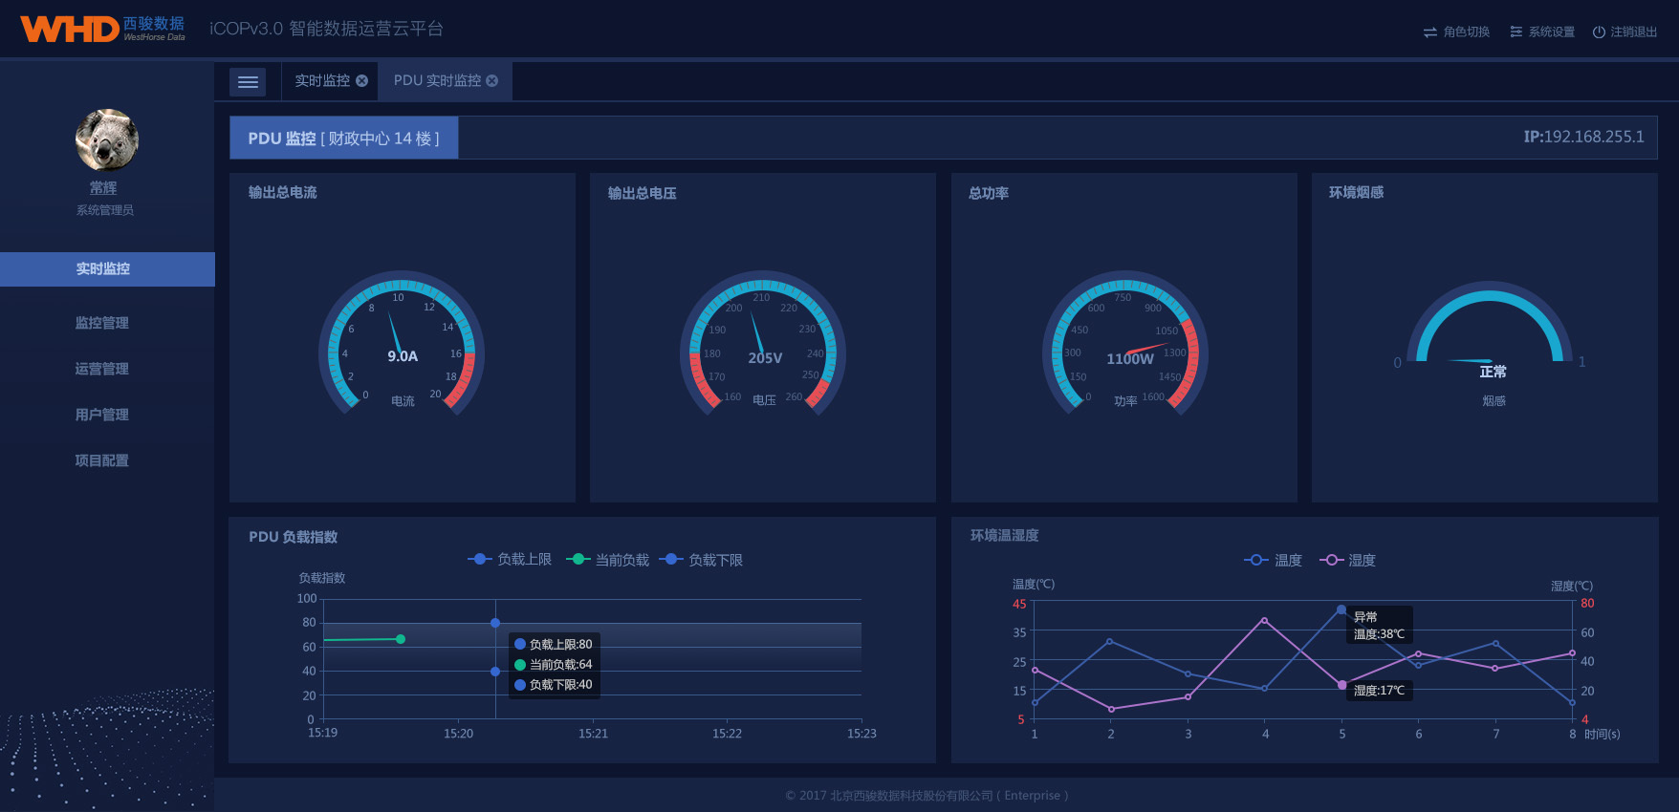1679x812 pixels.
Task: Close the PDU 实时监控 tab
Action: pyautogui.click(x=492, y=81)
